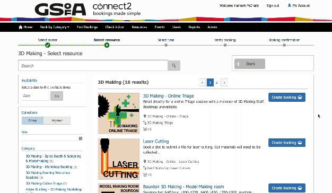This screenshot has height=193, width=332.
Task: Click the Select time step dot
Action: point(166,45)
